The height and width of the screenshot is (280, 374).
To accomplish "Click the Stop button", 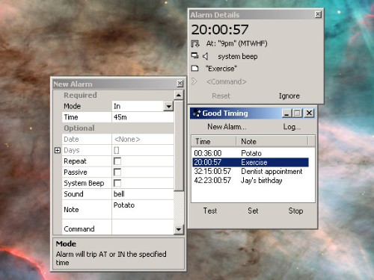I will coord(295,211).
